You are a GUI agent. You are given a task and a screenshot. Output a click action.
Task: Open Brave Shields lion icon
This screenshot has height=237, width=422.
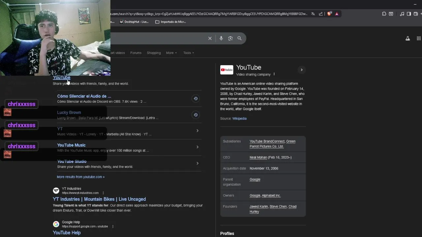click(x=329, y=14)
